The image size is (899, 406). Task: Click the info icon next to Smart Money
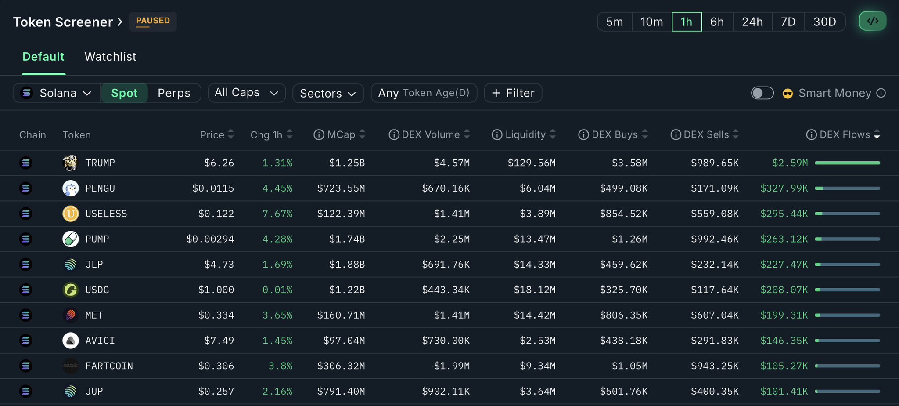coord(881,93)
